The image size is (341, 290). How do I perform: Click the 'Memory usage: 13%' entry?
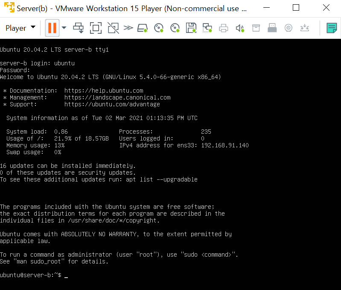pos(35,145)
